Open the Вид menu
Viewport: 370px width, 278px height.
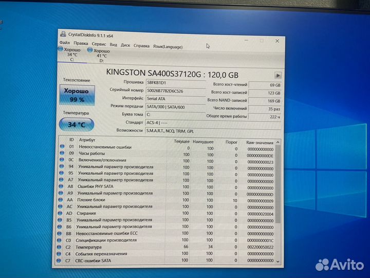pyautogui.click(x=113, y=44)
